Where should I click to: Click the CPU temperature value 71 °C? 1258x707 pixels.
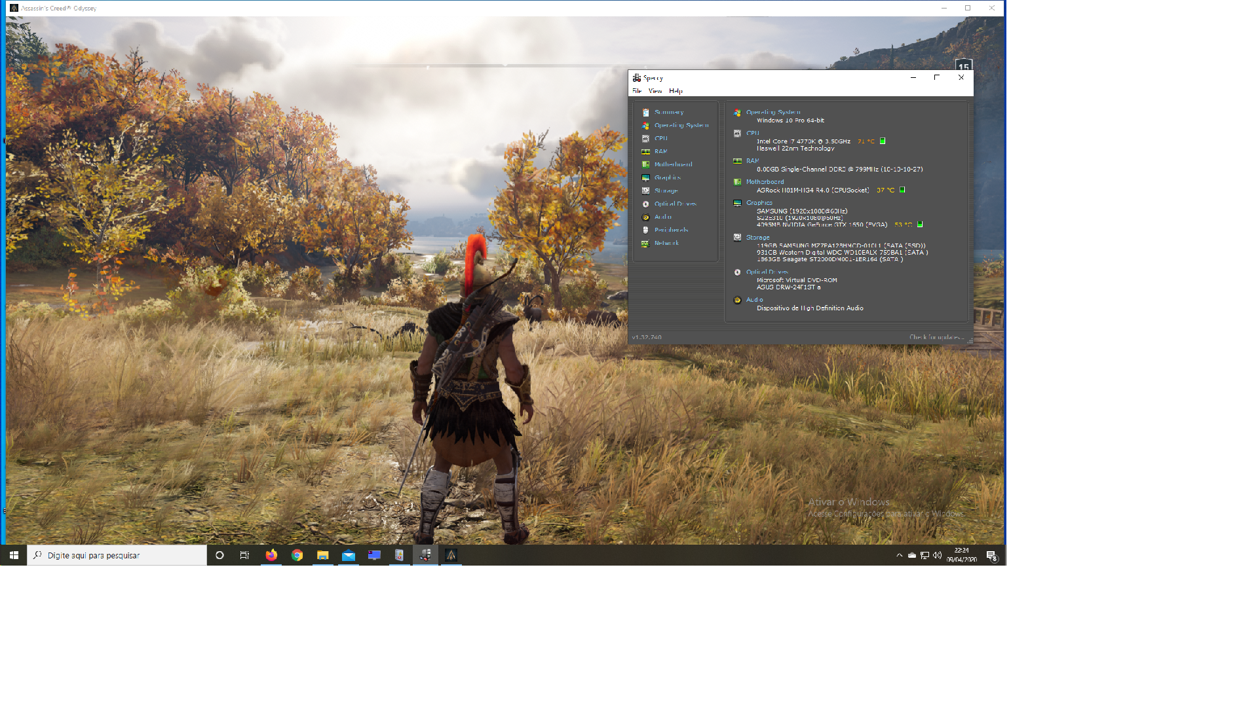click(866, 141)
